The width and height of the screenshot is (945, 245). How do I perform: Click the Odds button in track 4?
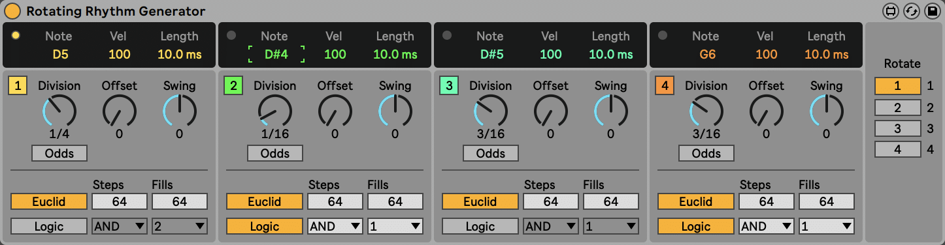click(x=706, y=153)
